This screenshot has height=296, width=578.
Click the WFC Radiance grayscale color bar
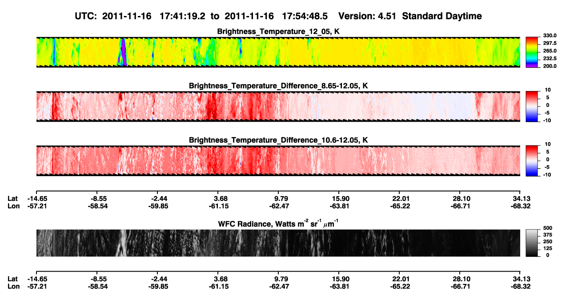tap(532, 242)
